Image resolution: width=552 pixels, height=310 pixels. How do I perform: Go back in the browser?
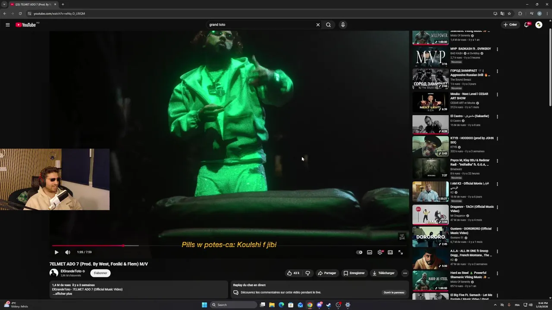5,13
